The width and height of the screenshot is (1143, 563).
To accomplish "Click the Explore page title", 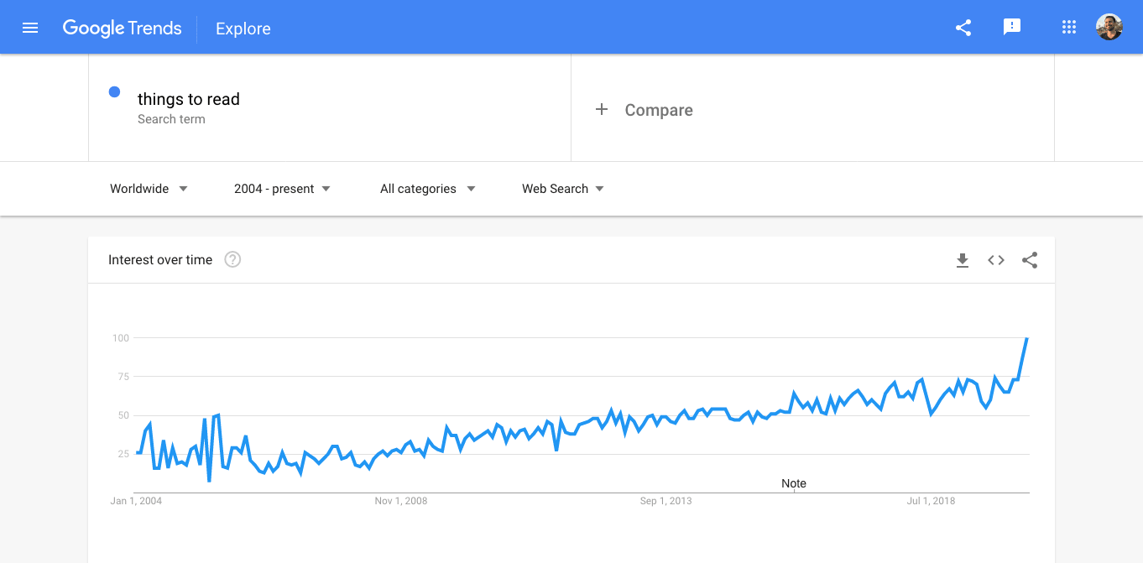I will click(x=243, y=29).
